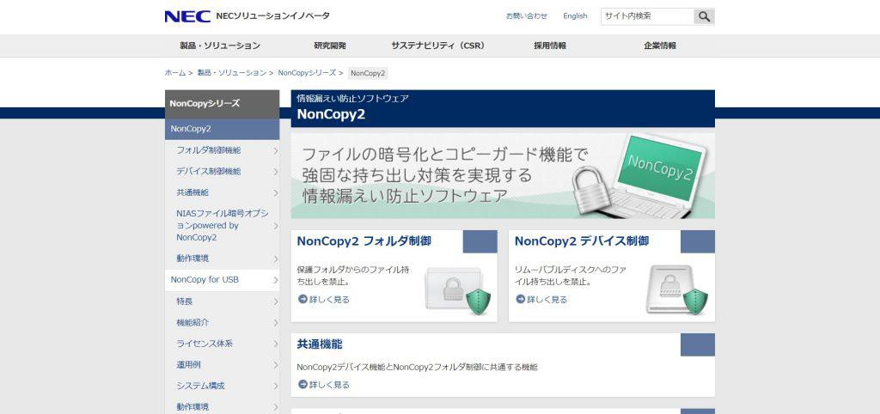
Task: Open the 企業情報 menu
Action: (x=660, y=46)
